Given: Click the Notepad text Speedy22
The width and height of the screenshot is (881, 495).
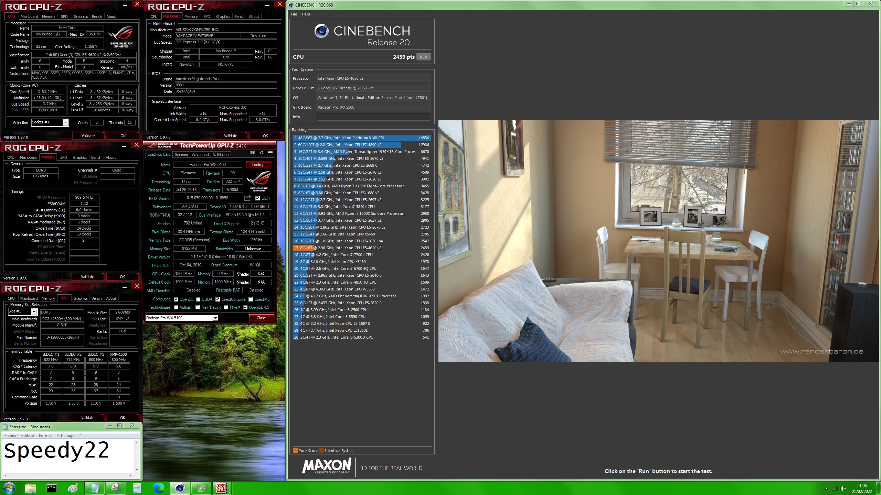Looking at the screenshot, I should [56, 451].
